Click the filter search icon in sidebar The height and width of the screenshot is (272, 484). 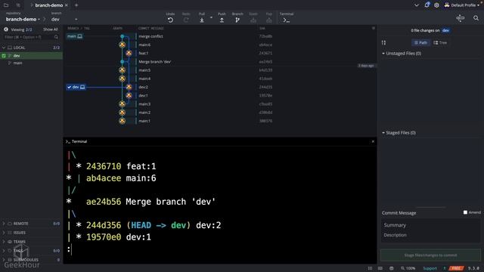[56, 37]
